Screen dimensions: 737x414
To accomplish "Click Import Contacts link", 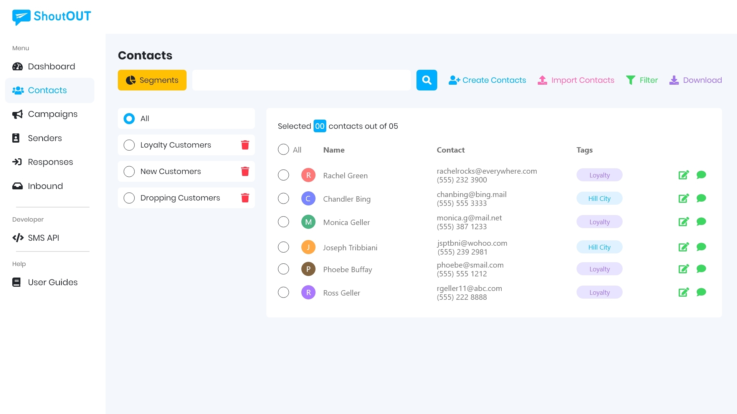I will tap(576, 80).
